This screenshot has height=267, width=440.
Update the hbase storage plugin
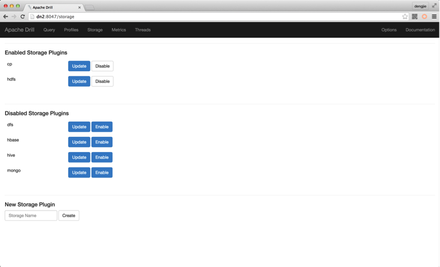tap(79, 142)
